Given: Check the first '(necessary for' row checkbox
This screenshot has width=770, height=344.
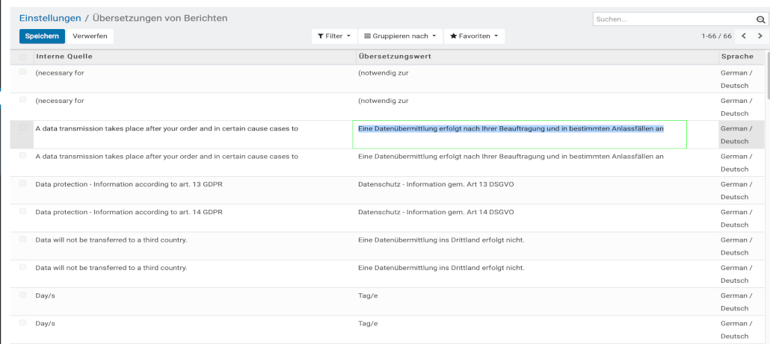Looking at the screenshot, I should tap(23, 72).
